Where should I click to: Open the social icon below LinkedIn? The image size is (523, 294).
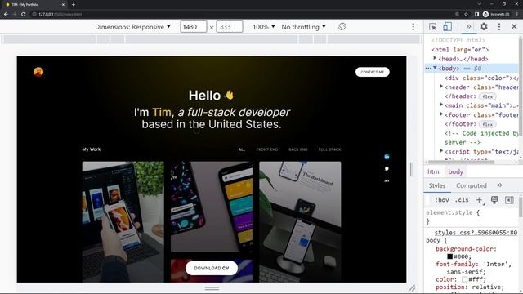pyautogui.click(x=387, y=169)
